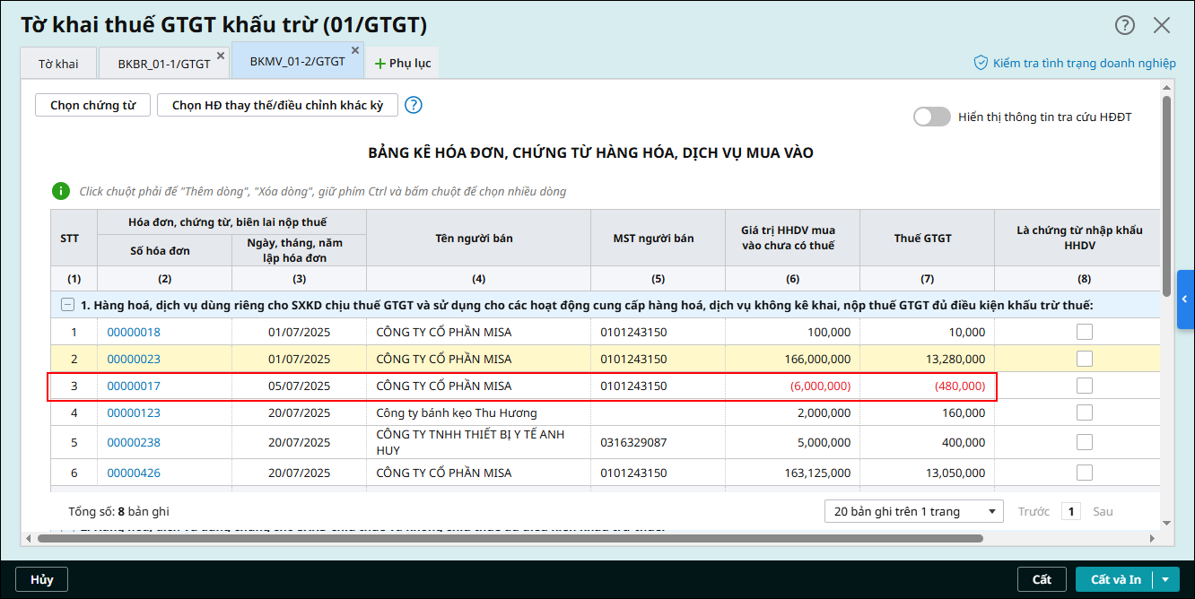Viewport: 1195px width, 599px height.
Task: Open the 20 bản ghi trên 1 trang dropdown
Action: click(x=913, y=511)
